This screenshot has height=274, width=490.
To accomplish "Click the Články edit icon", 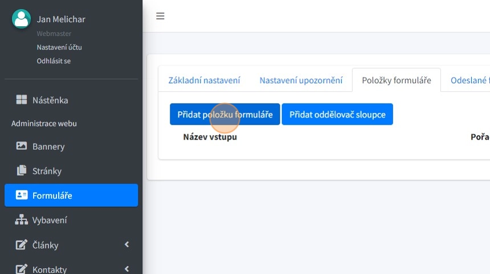I will point(22,245).
